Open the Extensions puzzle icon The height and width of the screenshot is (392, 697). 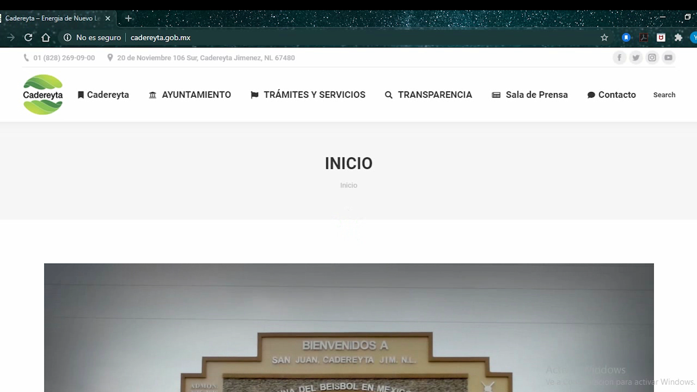point(678,37)
